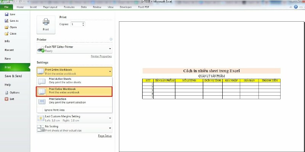Click the print preview page

[212, 87]
